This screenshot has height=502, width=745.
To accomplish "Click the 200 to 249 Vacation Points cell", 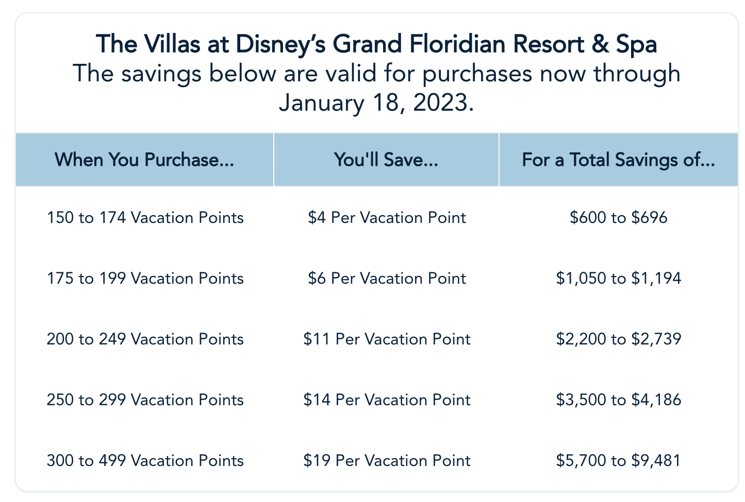I will [x=145, y=339].
